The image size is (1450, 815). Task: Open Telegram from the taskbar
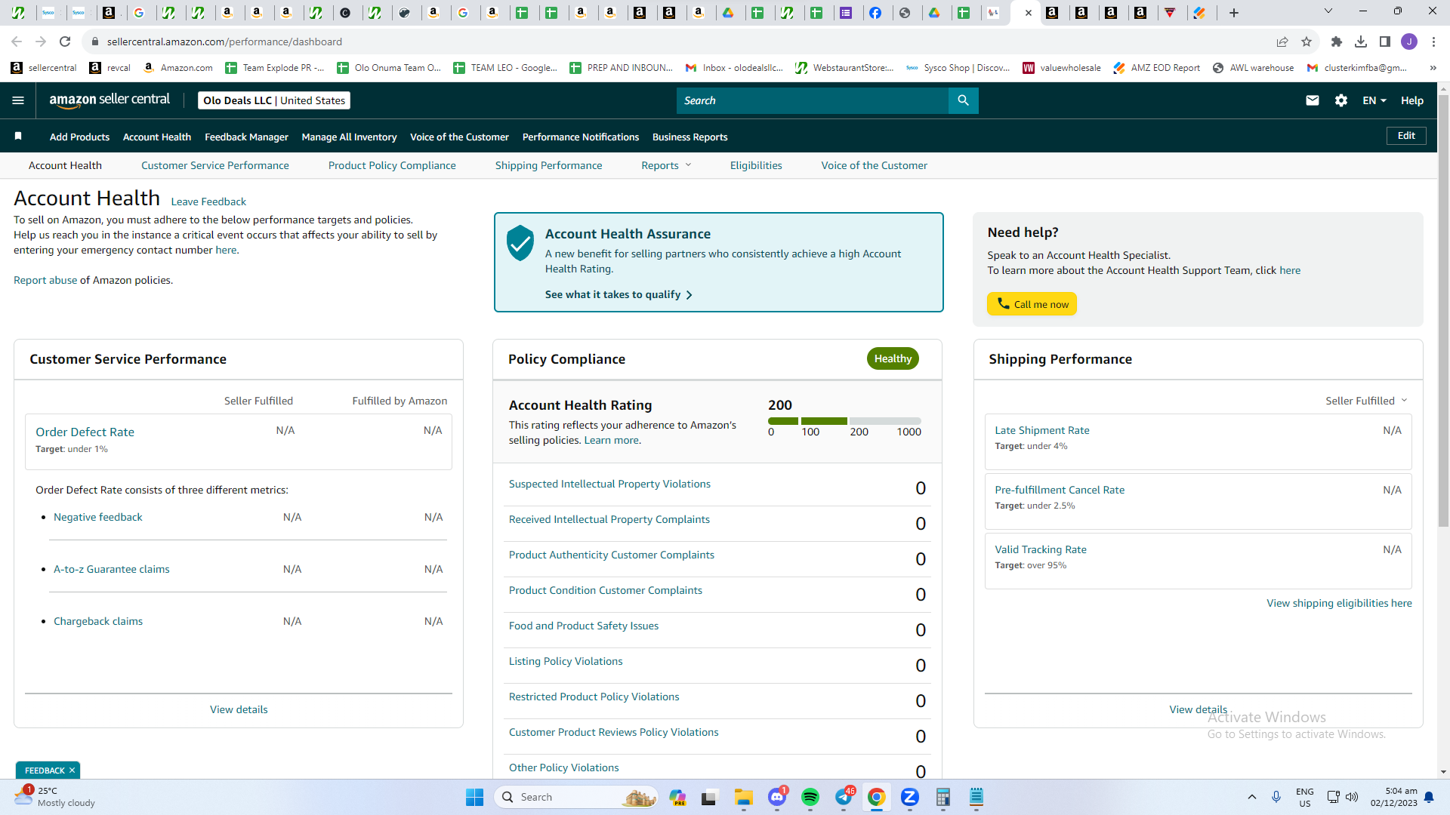(x=844, y=797)
